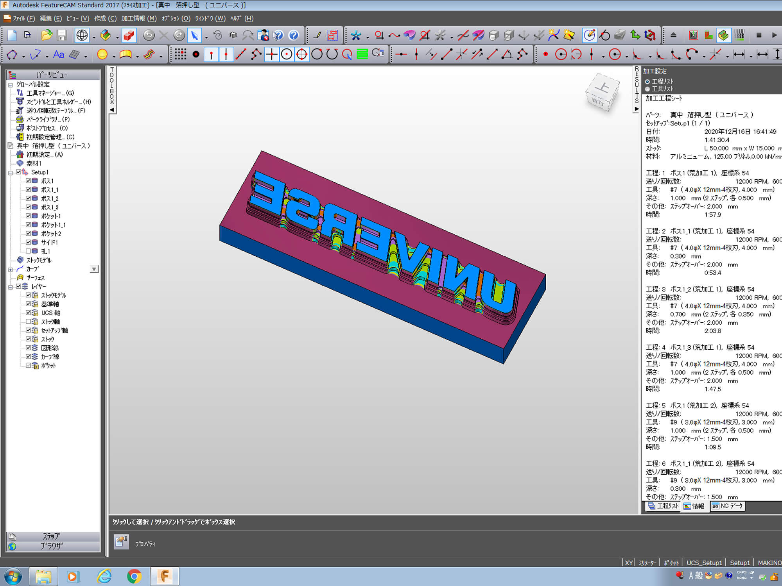This screenshot has width=782, height=586.
Task: Click the 3D simulation icon with colored block
Action: 724,35
